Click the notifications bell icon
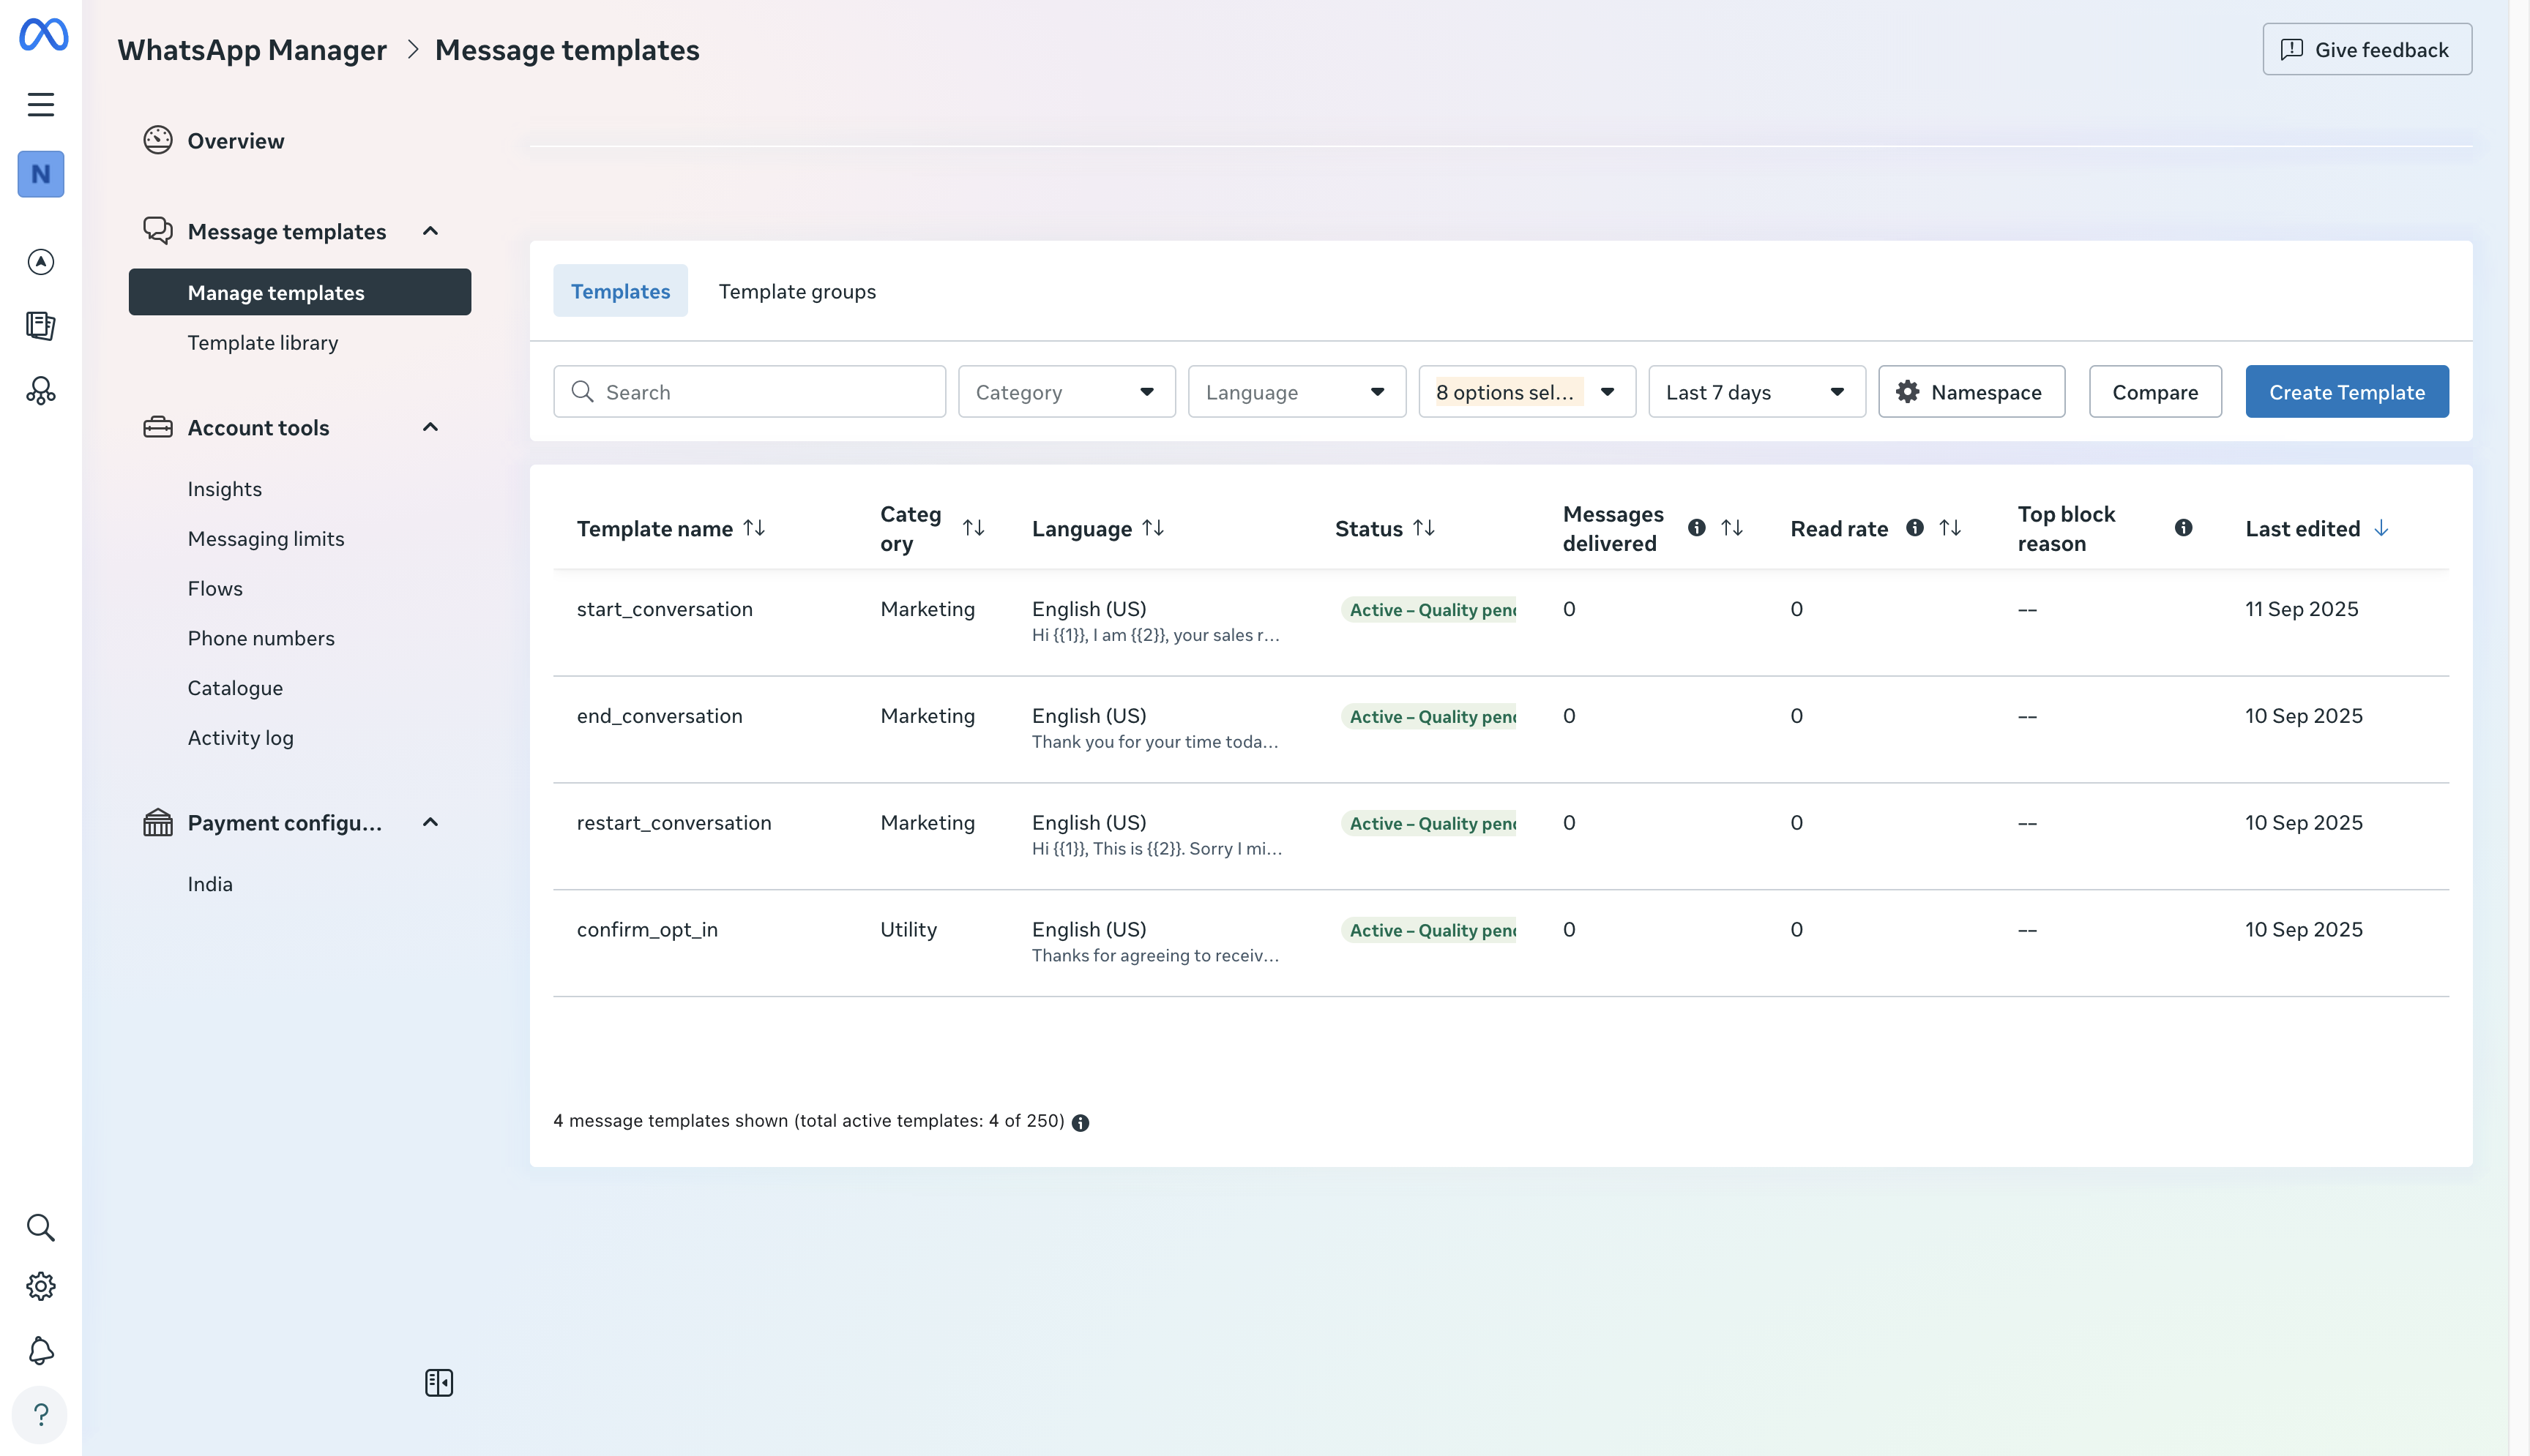 pyautogui.click(x=41, y=1351)
